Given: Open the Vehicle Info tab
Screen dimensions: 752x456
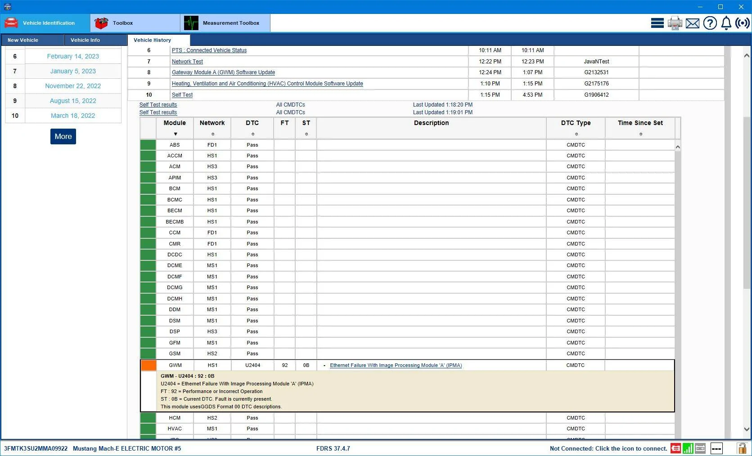Looking at the screenshot, I should coord(95,40).
